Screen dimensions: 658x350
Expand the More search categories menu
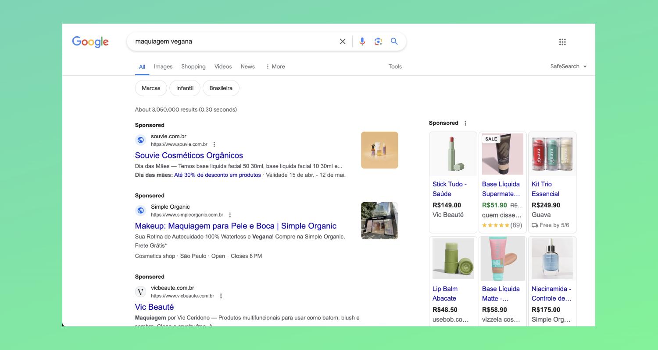click(275, 66)
